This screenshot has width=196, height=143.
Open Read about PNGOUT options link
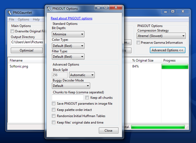(71, 18)
